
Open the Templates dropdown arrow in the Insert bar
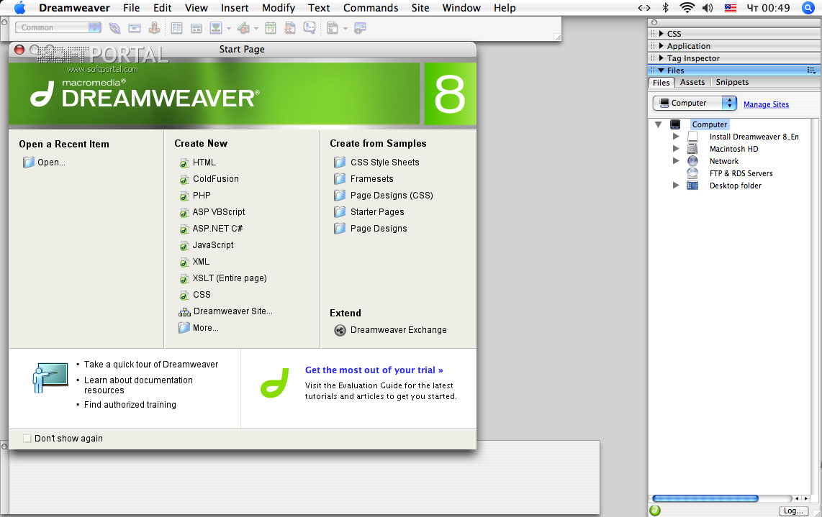[x=345, y=28]
